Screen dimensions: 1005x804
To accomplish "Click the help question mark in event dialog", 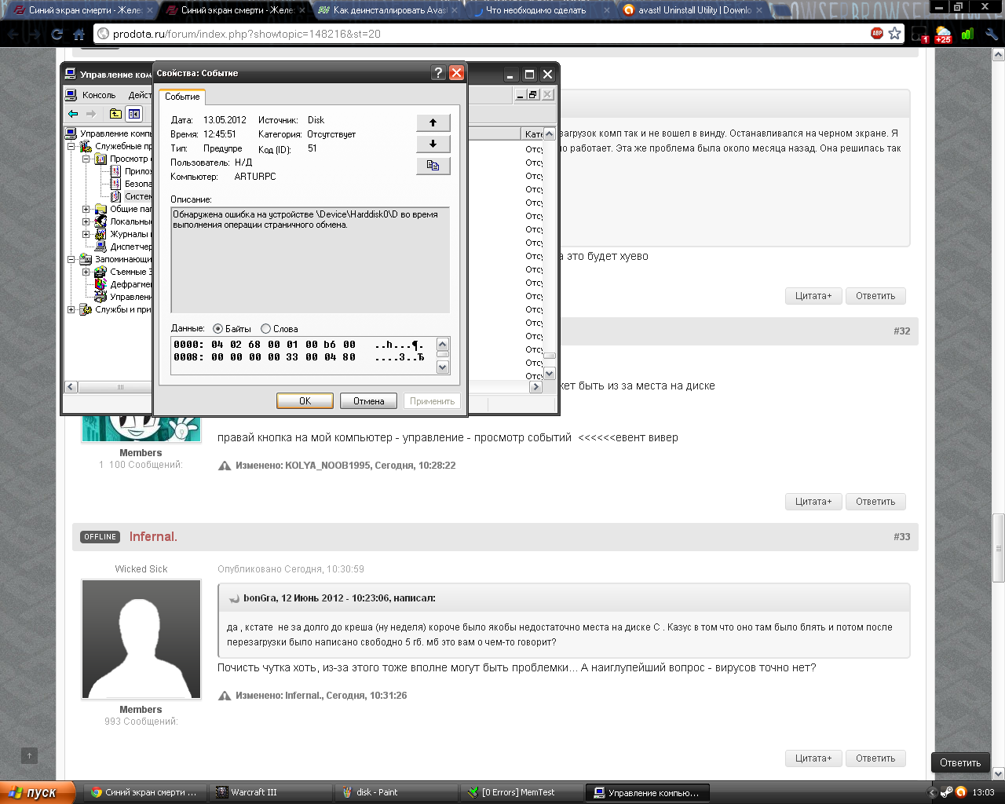I will pyautogui.click(x=439, y=73).
